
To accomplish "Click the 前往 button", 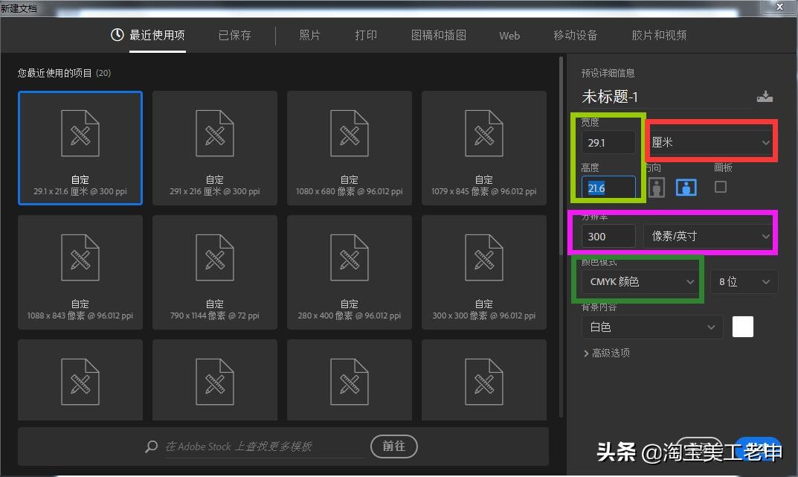I will (393, 446).
